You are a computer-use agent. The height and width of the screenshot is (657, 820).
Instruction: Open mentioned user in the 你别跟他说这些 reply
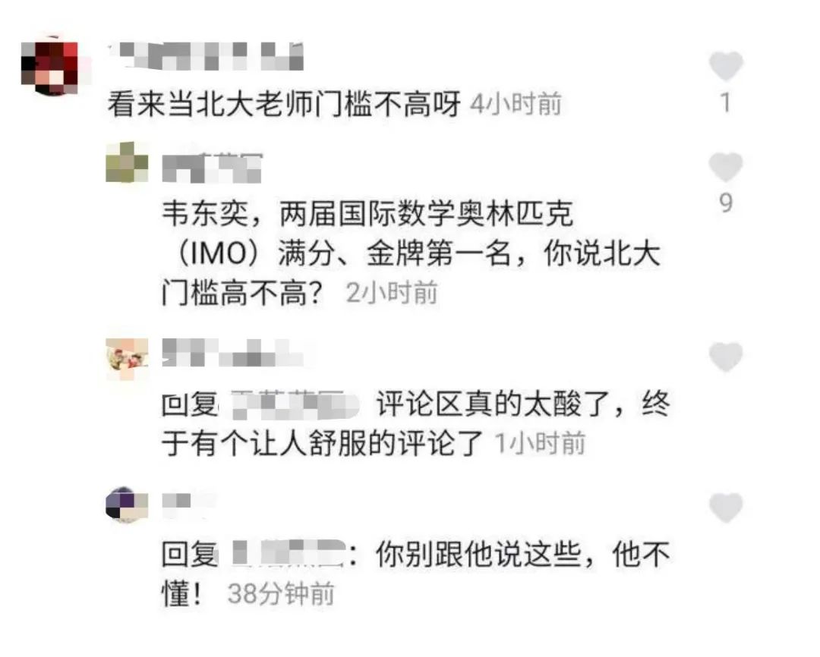(289, 554)
